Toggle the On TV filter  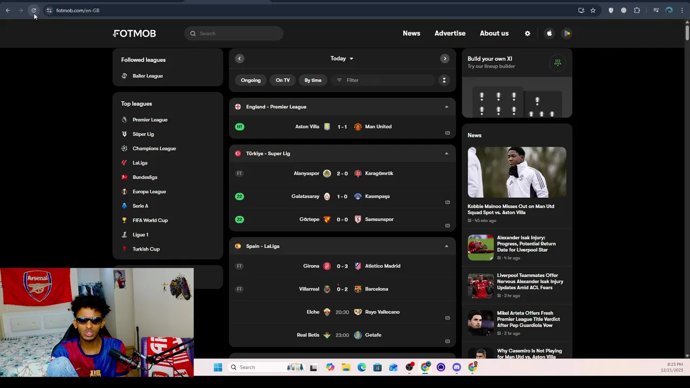(x=282, y=80)
